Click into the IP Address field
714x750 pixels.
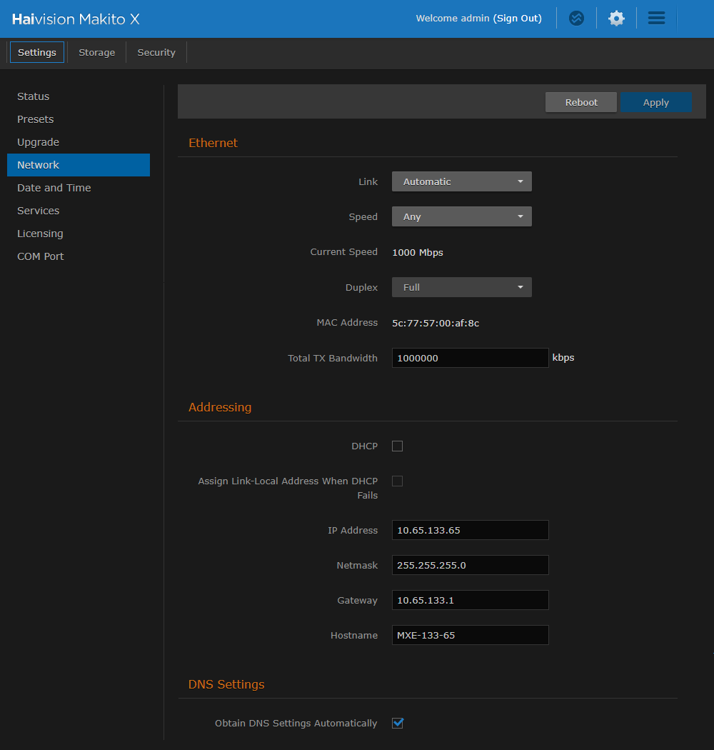470,531
